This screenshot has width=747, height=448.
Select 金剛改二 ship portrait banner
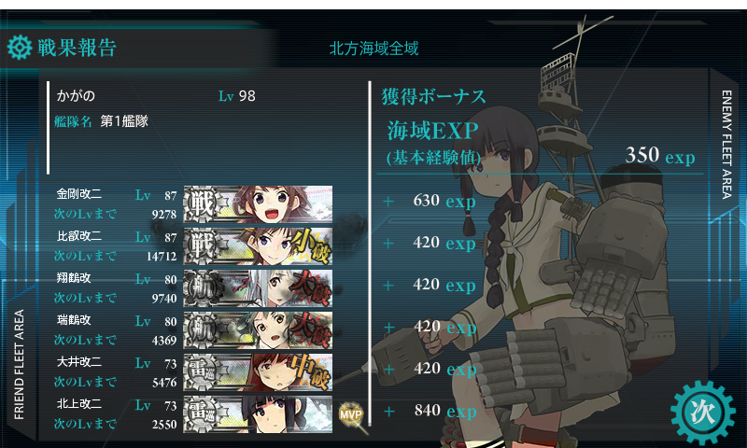258,204
